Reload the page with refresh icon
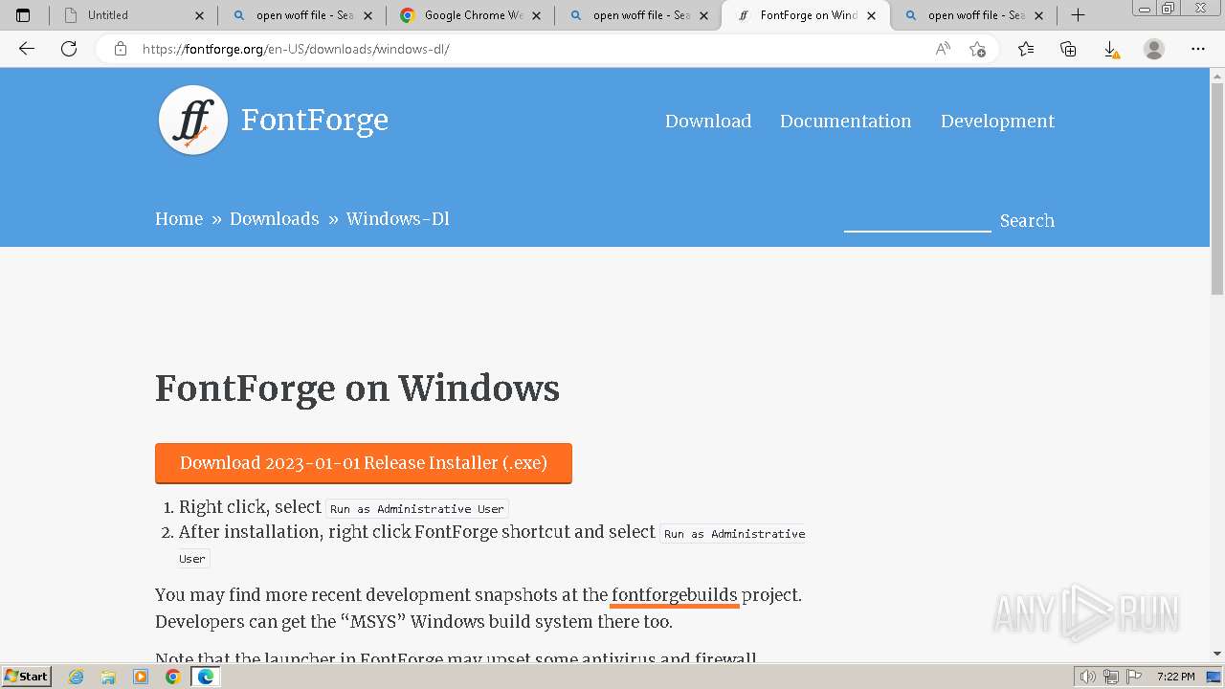Image resolution: width=1225 pixels, height=689 pixels. point(69,49)
